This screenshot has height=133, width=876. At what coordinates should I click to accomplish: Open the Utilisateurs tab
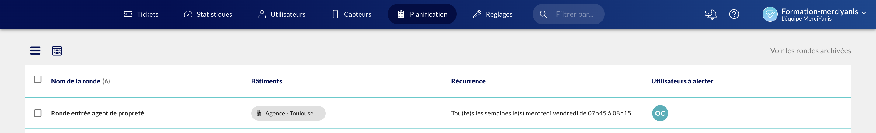pyautogui.click(x=282, y=14)
